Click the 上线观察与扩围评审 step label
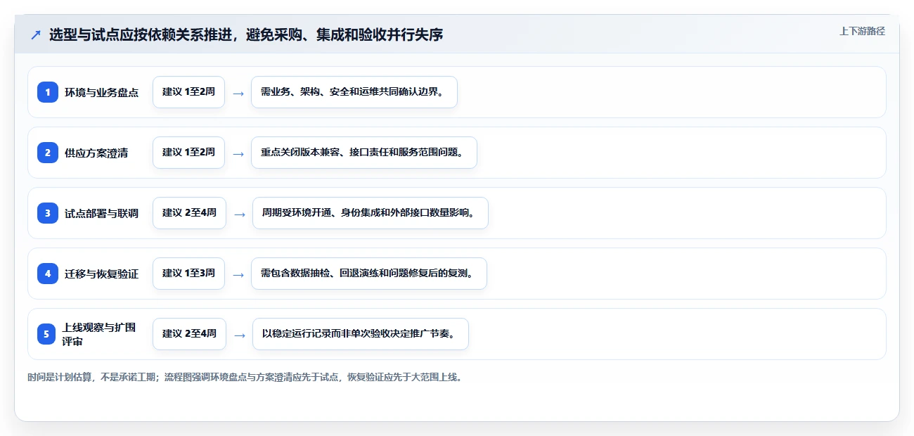The width and height of the screenshot is (914, 436). [x=99, y=334]
